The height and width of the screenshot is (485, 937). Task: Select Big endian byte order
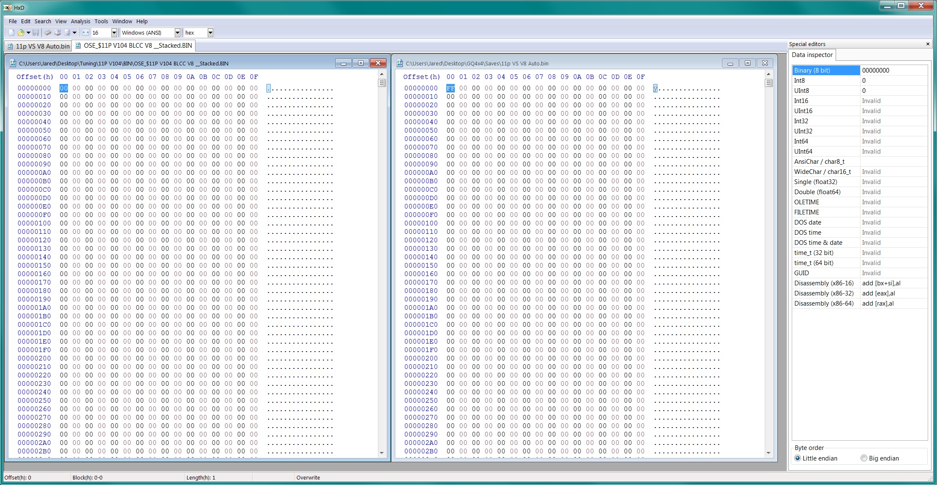[880, 458]
